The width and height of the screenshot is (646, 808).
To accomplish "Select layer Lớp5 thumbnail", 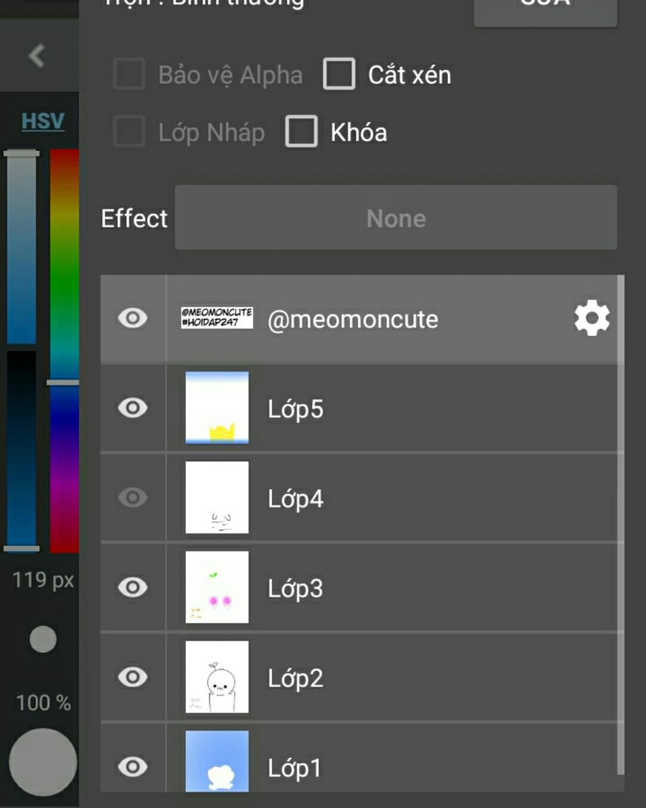I will 217,408.
